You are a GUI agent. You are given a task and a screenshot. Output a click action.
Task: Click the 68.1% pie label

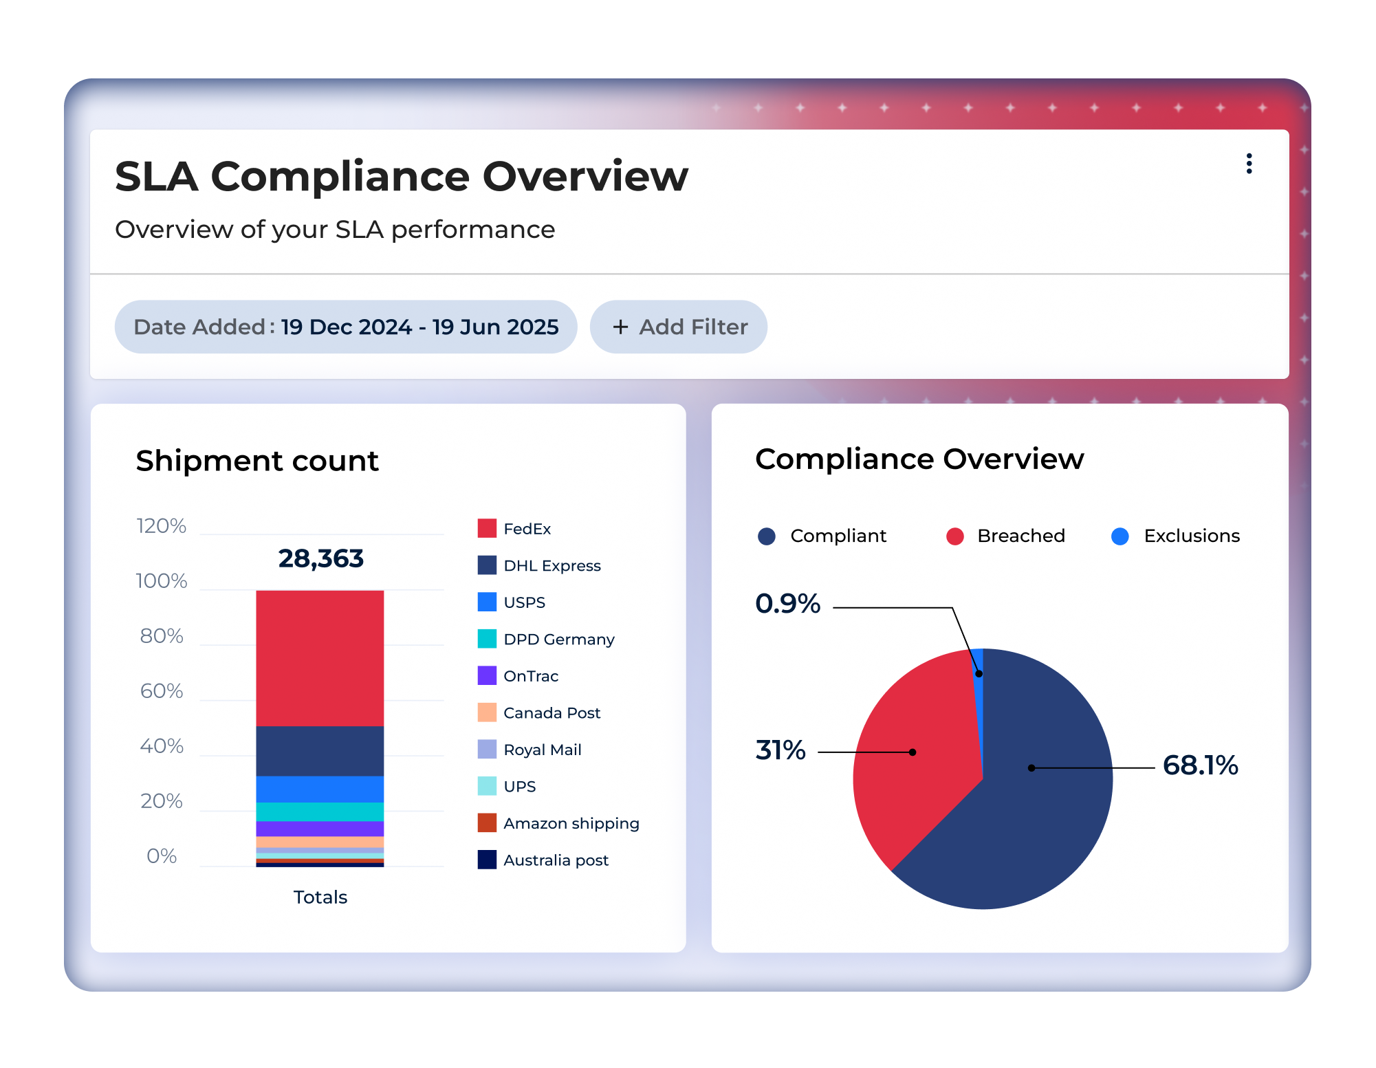click(x=1200, y=765)
